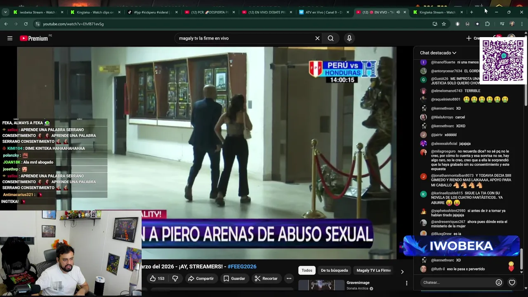Screen dimensions: 528x297
Task: Click @Ruth-il chat message
Action: click(x=452, y=269)
